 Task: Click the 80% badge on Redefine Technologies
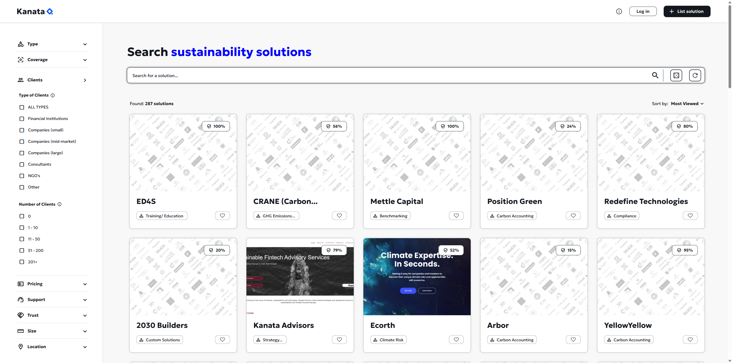click(685, 126)
